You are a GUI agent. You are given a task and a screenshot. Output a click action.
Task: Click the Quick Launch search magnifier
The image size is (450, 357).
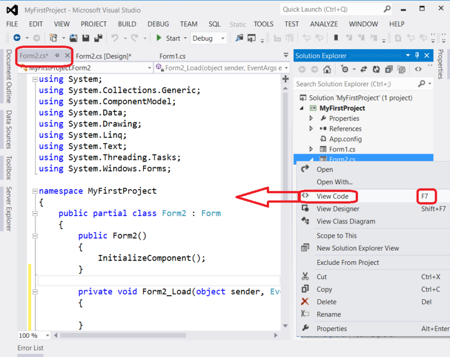point(387,9)
